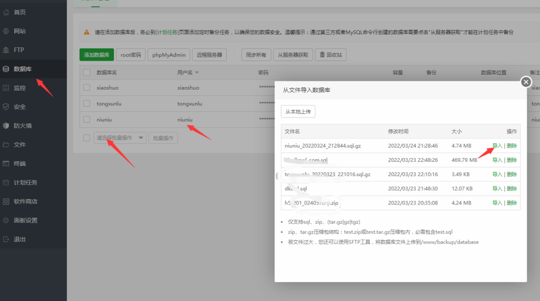This screenshot has width=540, height=301.
Task: Open the 首页 menu item
Action: [20, 13]
